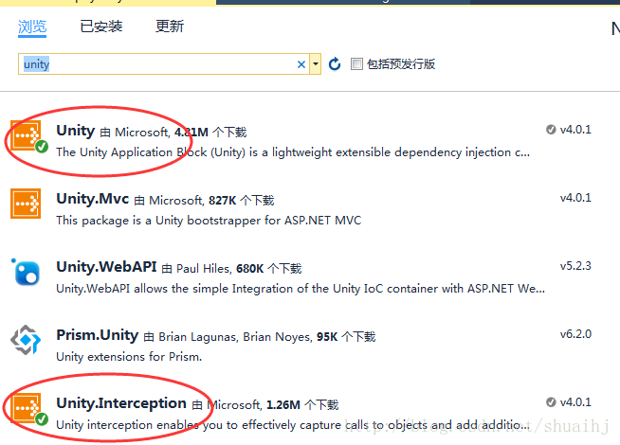Click the Unity interception description text
This screenshot has height=445, width=620.
[x=293, y=425]
